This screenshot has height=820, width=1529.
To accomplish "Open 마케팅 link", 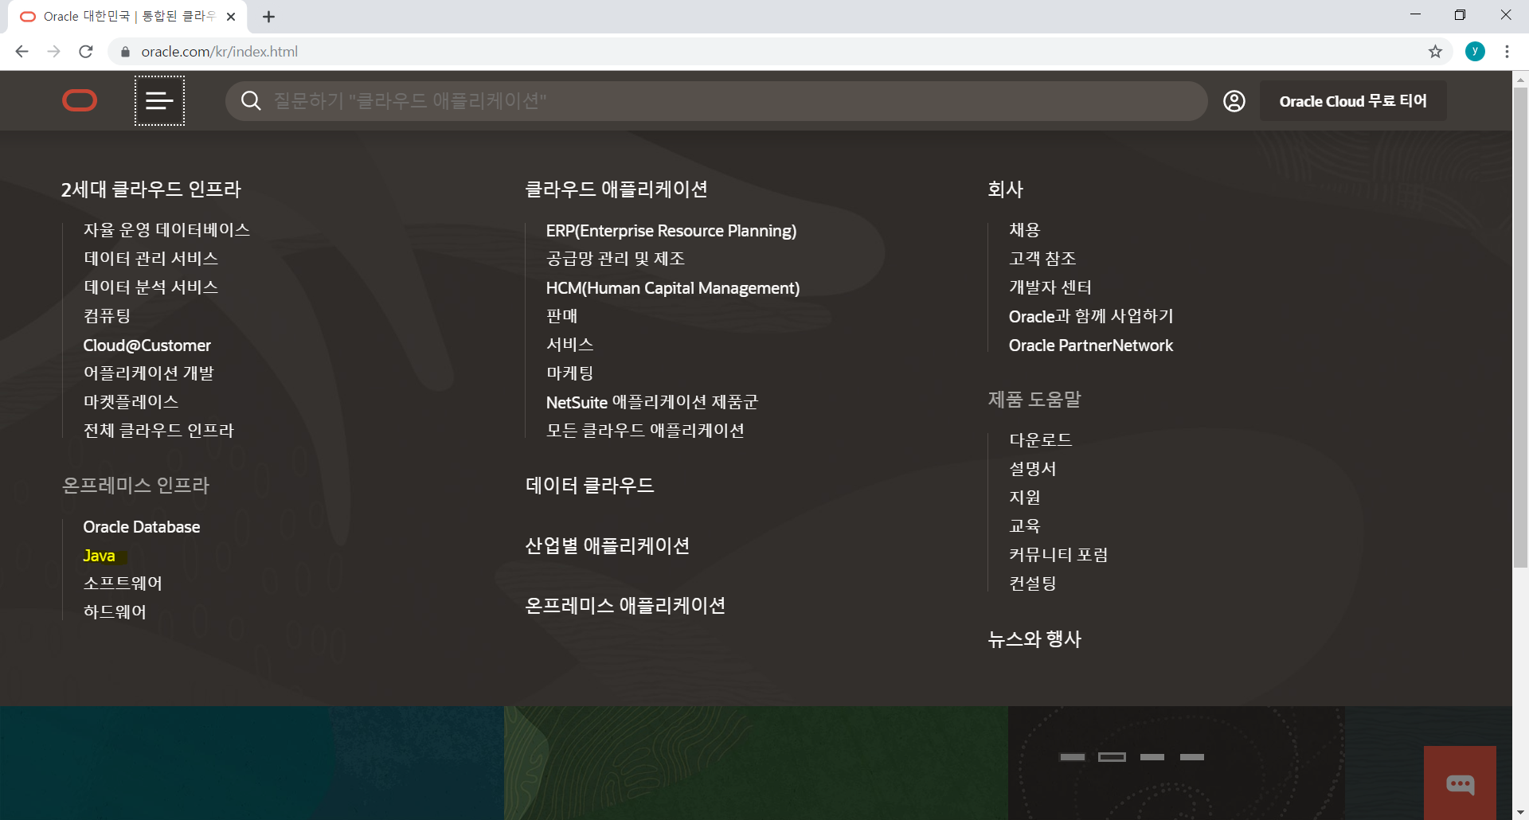I will [x=569, y=373].
